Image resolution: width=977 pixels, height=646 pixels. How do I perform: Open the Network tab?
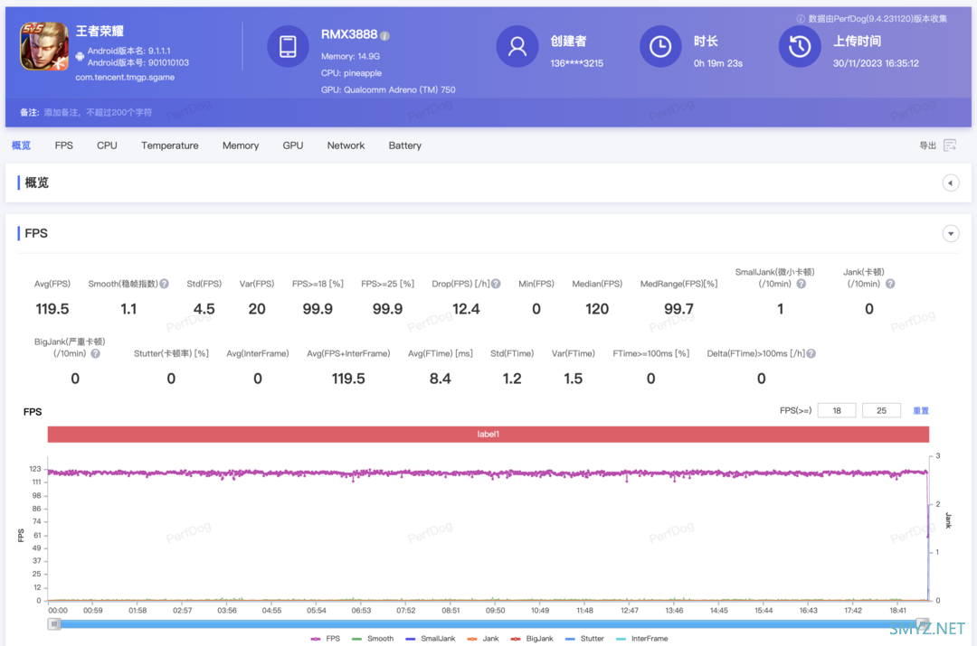point(346,145)
